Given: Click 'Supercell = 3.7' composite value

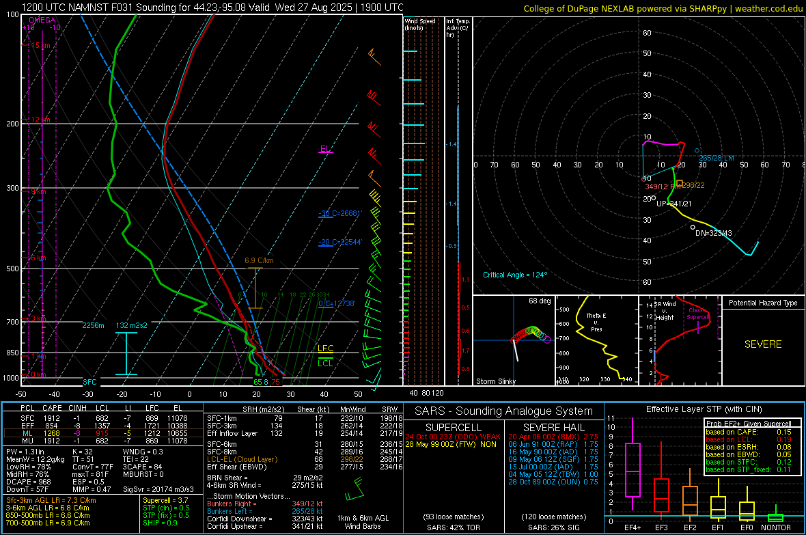Looking at the screenshot, I should (x=165, y=500).
